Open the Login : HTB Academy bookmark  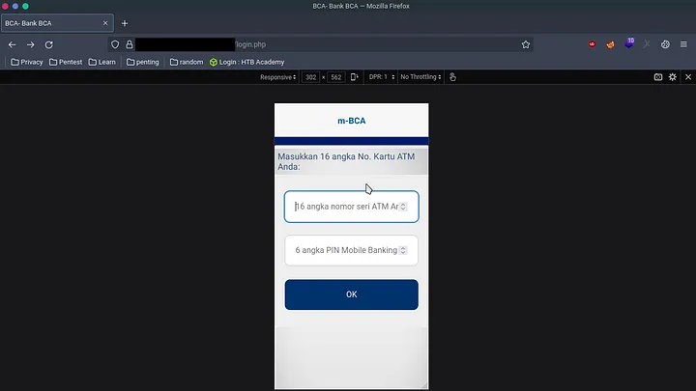point(246,62)
